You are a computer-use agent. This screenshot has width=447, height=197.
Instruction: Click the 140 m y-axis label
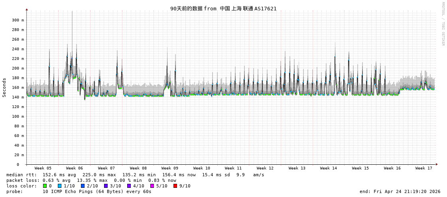click(18, 97)
